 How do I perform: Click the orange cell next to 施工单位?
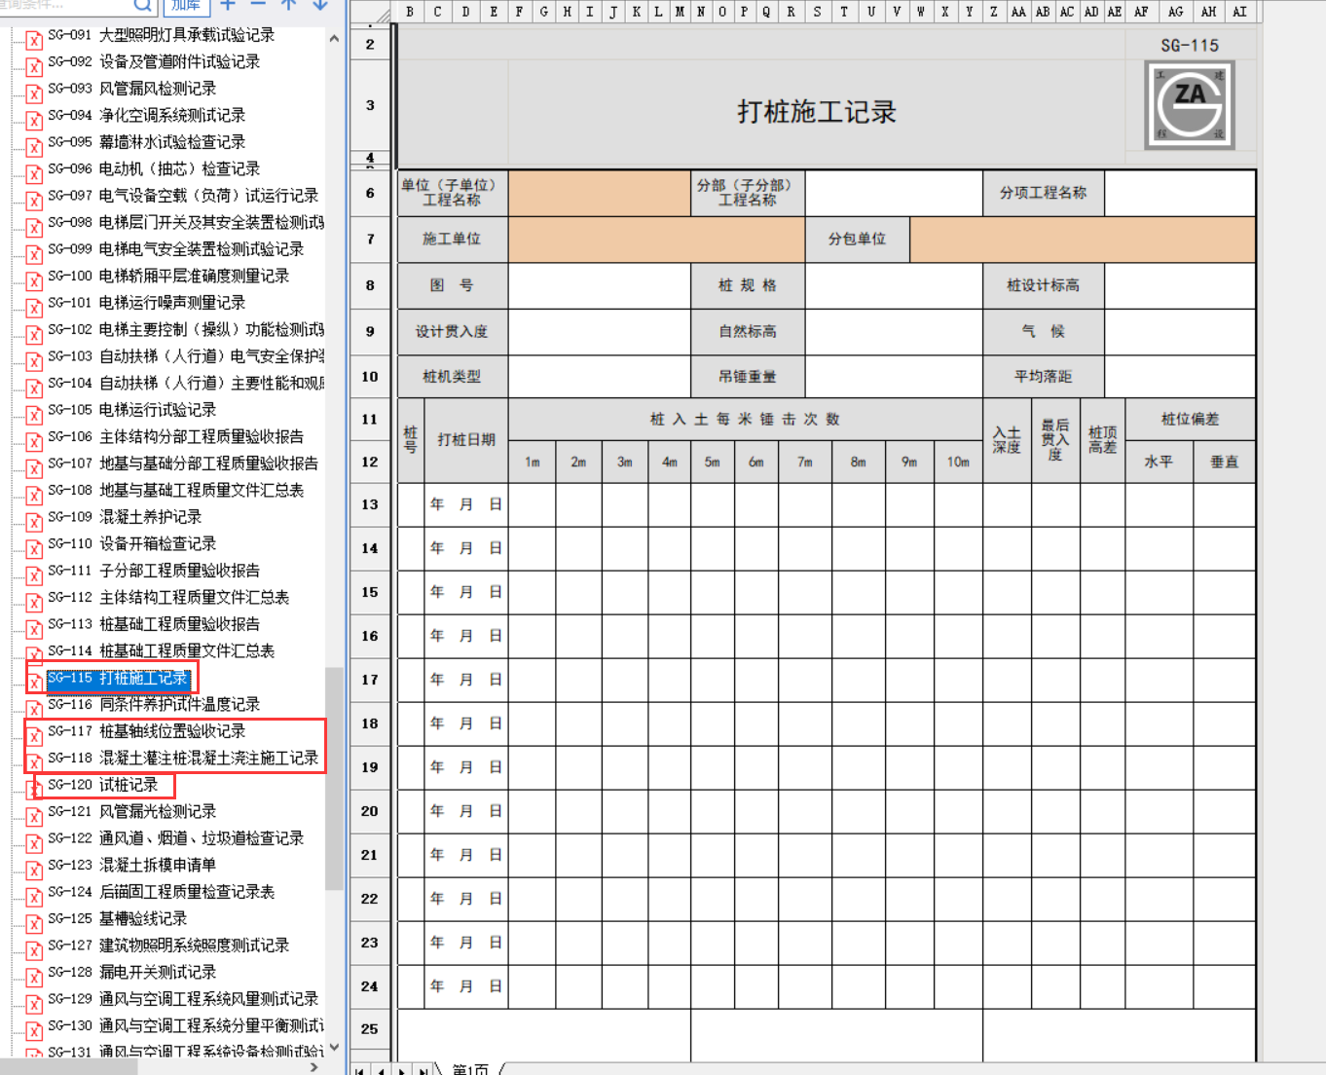(x=655, y=240)
